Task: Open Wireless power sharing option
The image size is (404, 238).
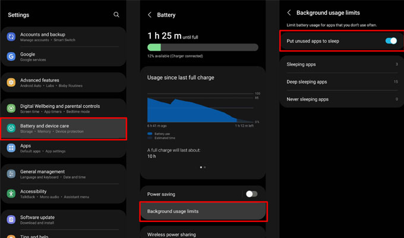Action: pos(203,233)
